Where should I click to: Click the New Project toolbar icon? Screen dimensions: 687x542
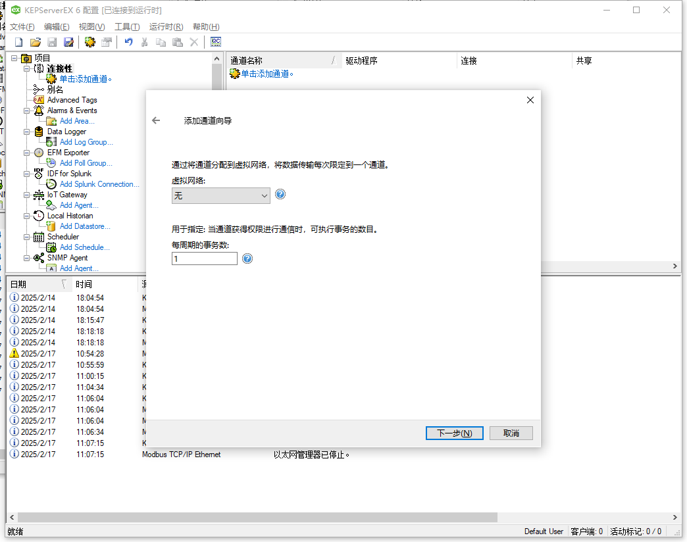point(19,42)
